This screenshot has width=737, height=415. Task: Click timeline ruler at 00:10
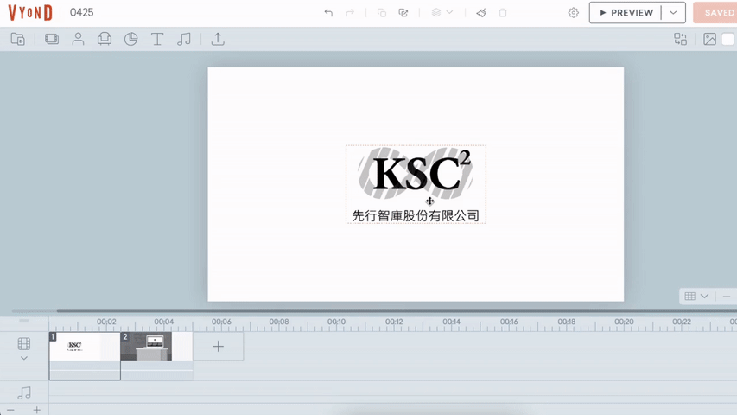(337, 322)
